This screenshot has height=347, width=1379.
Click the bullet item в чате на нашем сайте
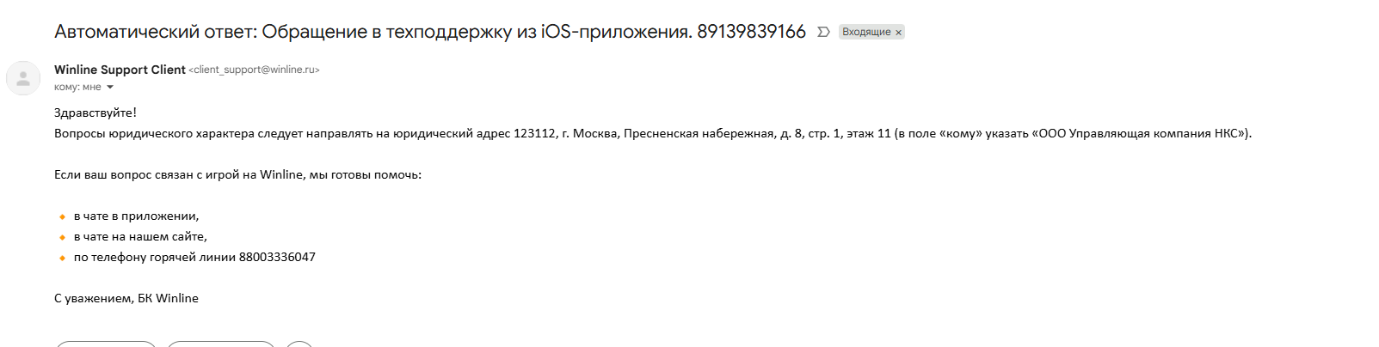pos(140,236)
